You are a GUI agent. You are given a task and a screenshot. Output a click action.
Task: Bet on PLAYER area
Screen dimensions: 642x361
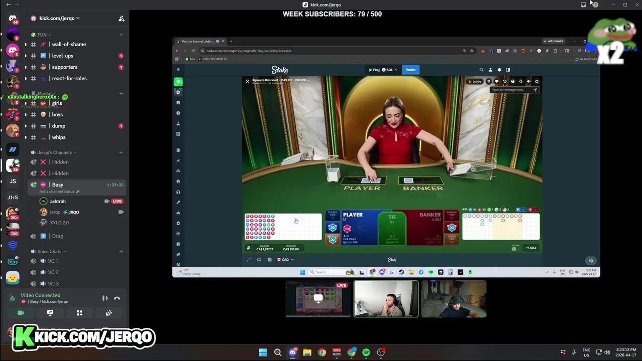coord(359,228)
